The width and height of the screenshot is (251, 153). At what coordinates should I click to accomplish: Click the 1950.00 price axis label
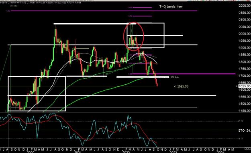pyautogui.click(x=245, y=41)
